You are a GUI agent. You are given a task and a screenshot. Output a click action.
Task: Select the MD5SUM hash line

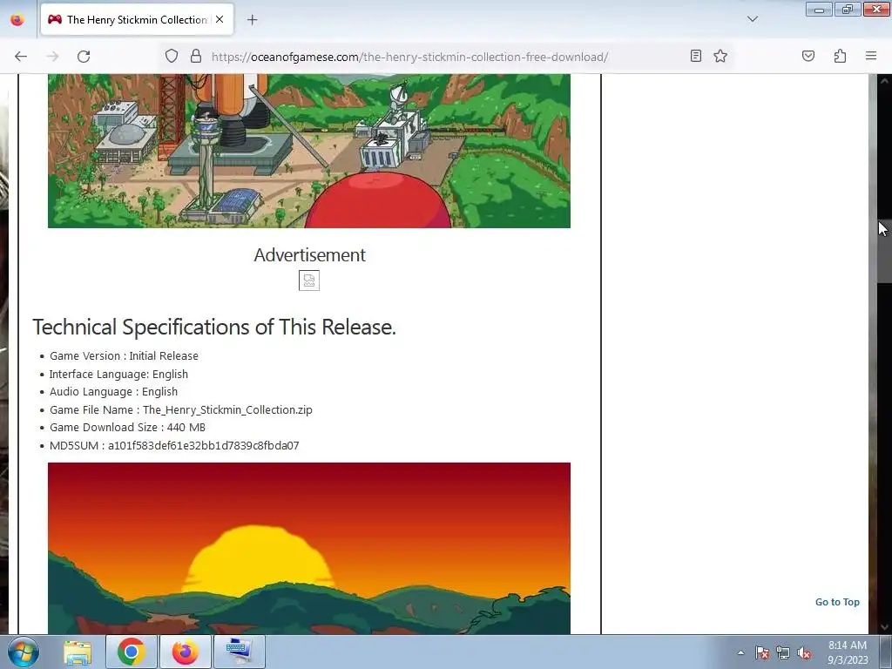pyautogui.click(x=174, y=446)
